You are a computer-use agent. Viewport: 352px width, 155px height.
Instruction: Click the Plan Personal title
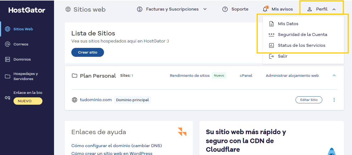coord(98,76)
